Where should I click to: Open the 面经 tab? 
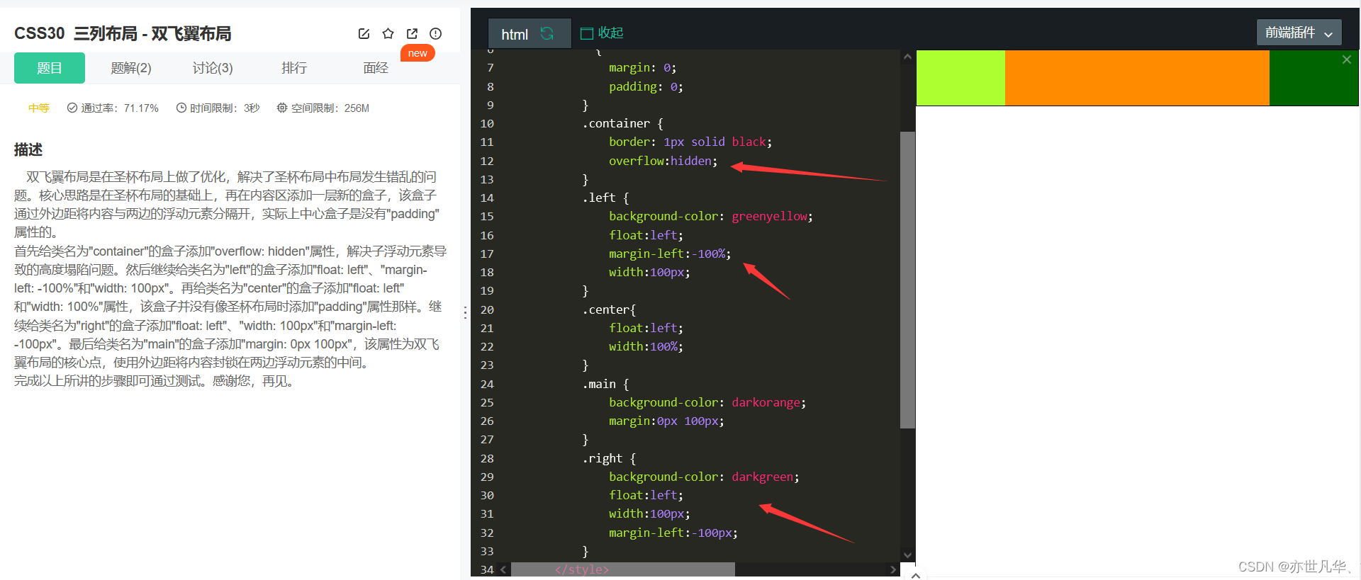[376, 68]
